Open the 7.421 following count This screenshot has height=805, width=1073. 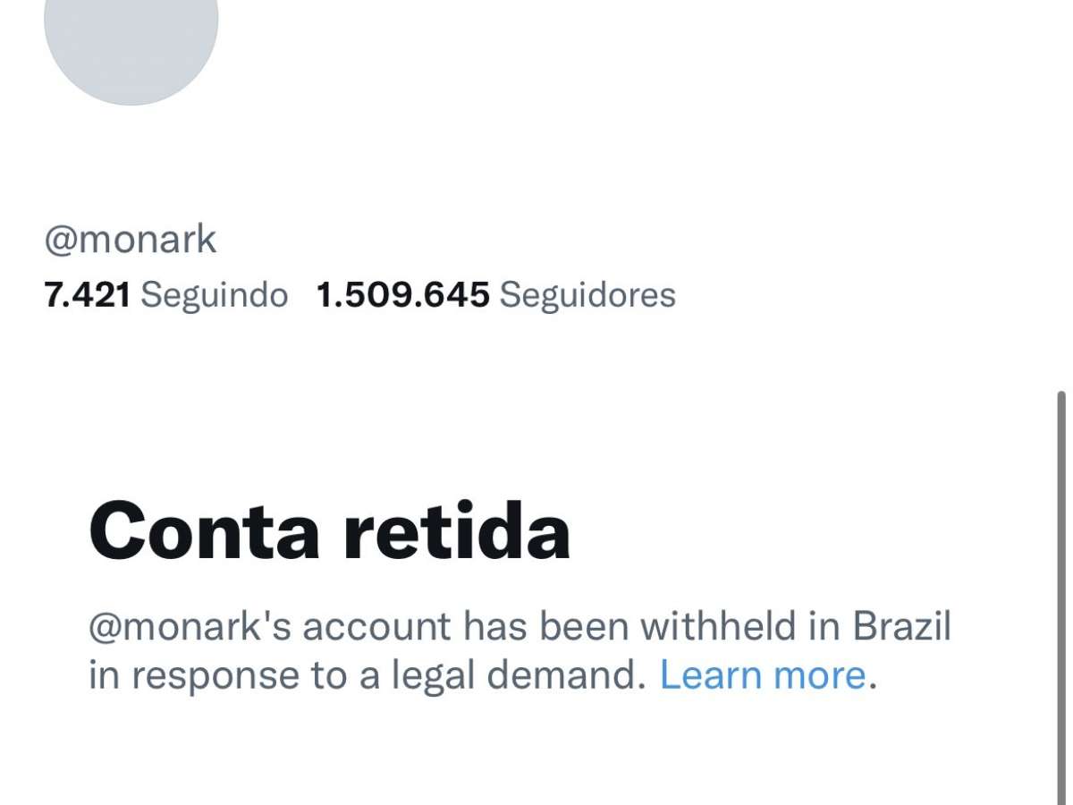[x=87, y=294]
